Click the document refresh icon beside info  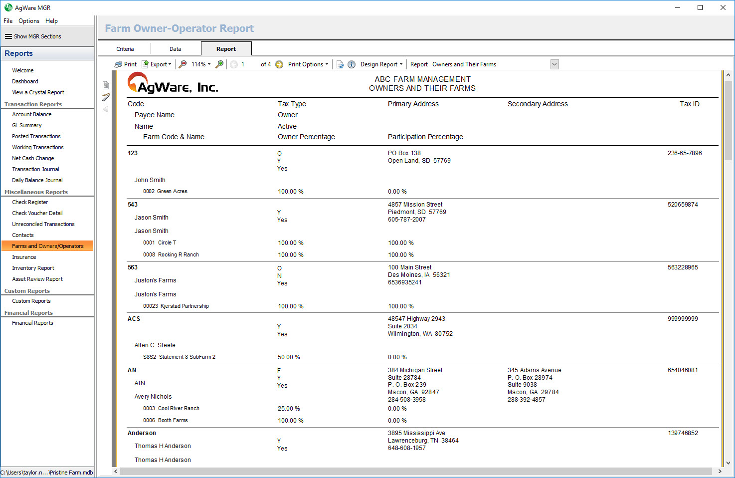340,64
